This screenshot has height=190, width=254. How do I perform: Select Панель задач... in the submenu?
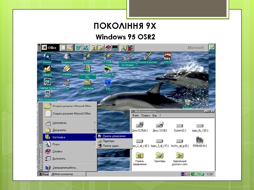coord(114,146)
